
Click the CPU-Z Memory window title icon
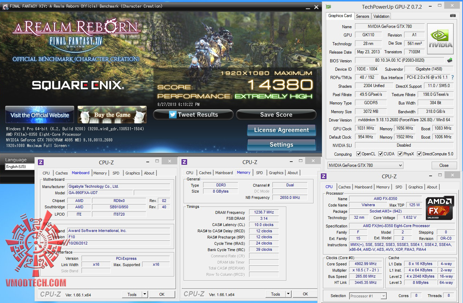(x=184, y=162)
